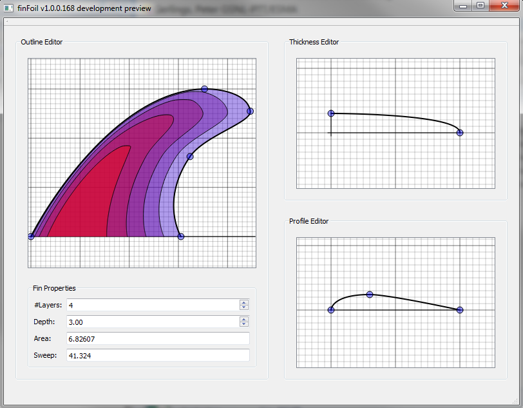Select the topmost control point of fin outline
523x408 pixels.
(204, 89)
